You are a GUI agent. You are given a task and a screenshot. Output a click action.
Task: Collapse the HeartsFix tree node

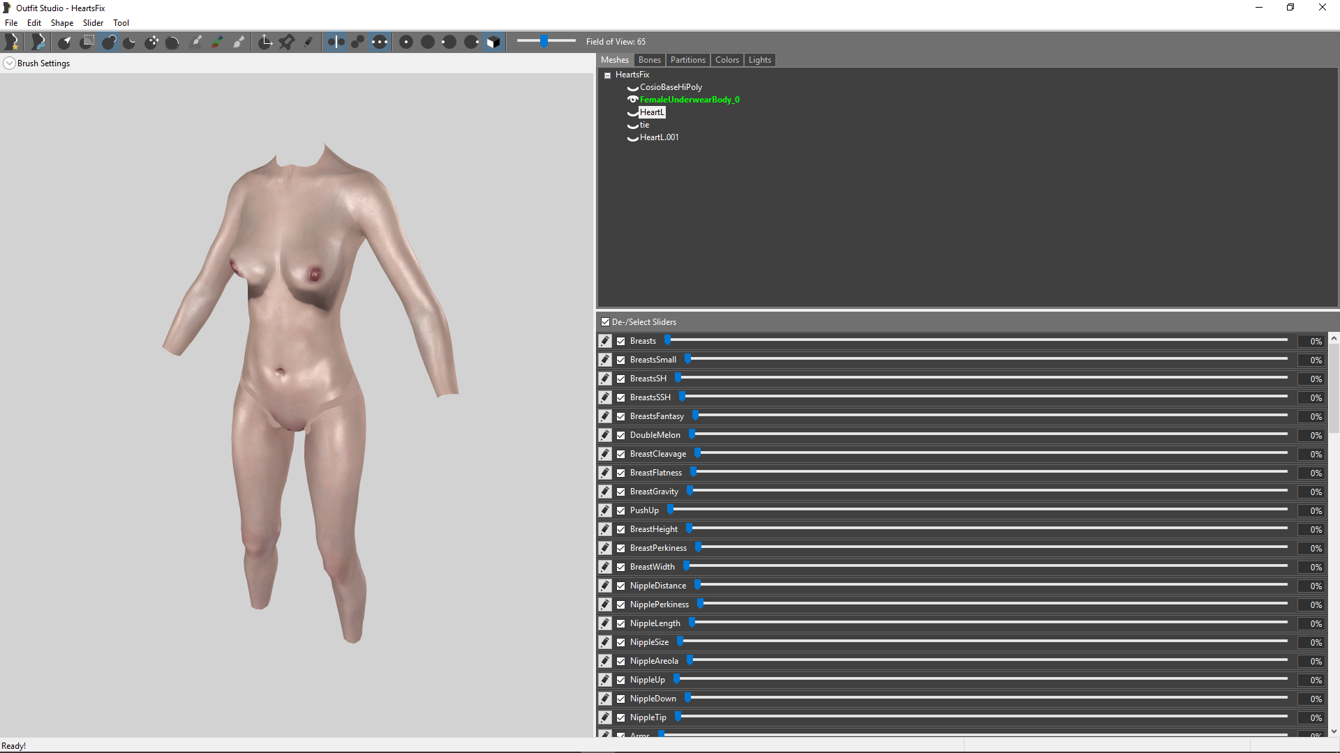pos(607,75)
